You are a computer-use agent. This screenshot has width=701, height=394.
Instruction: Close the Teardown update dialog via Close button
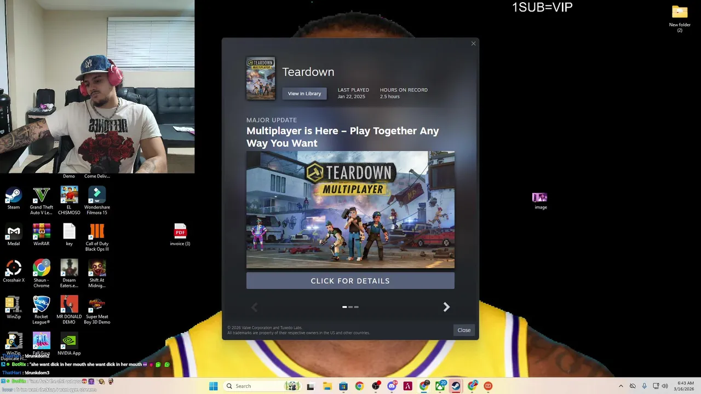pyautogui.click(x=464, y=330)
